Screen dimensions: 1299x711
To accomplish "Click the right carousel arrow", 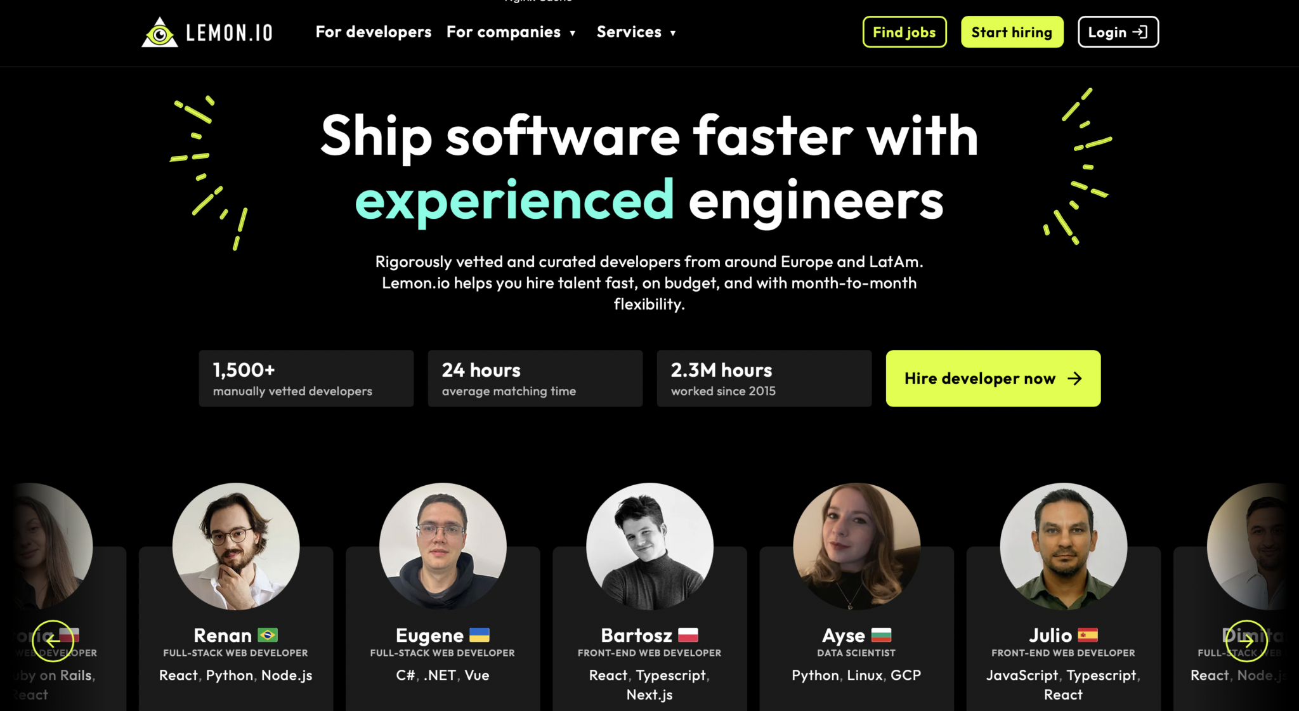I will coord(1246,641).
